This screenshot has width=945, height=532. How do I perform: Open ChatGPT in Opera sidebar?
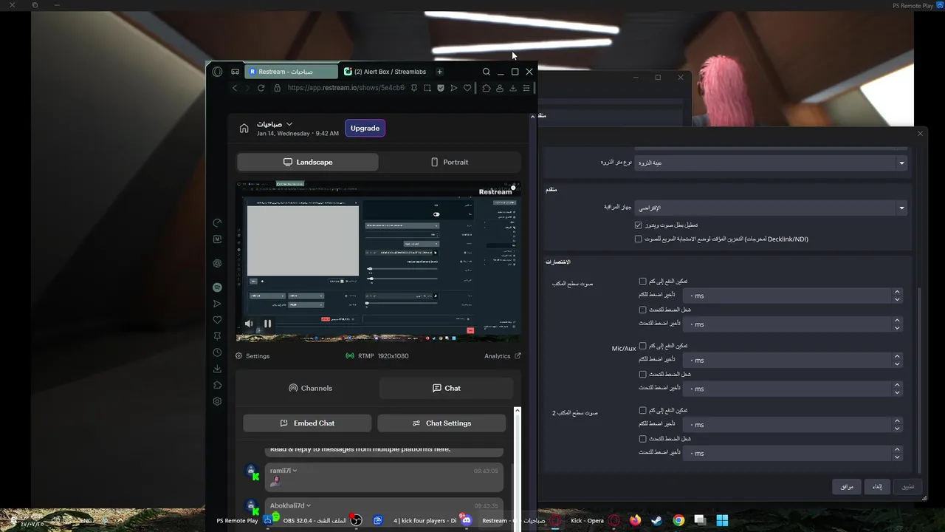coord(217,263)
